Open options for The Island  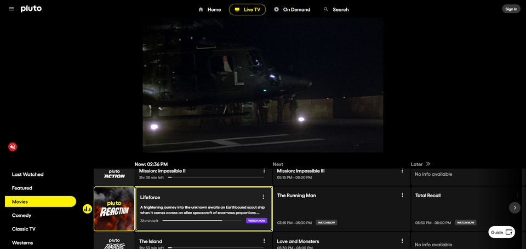pos(264,241)
